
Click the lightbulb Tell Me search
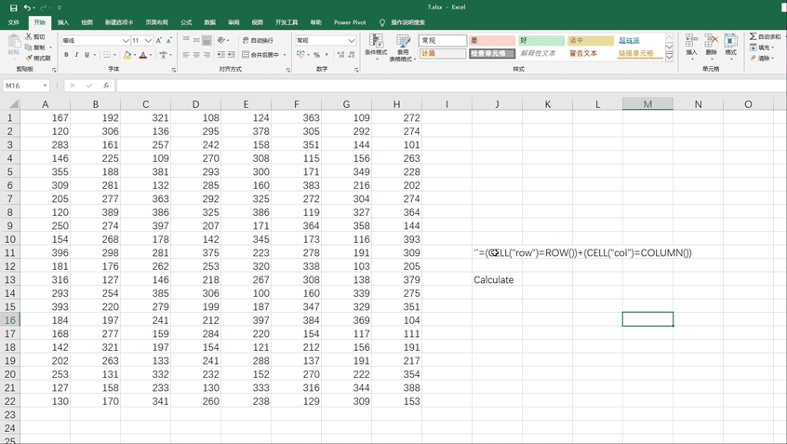(382, 22)
